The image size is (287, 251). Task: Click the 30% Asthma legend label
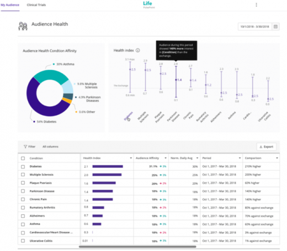click(x=65, y=64)
